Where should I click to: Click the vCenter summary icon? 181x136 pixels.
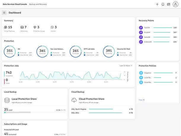52,27
